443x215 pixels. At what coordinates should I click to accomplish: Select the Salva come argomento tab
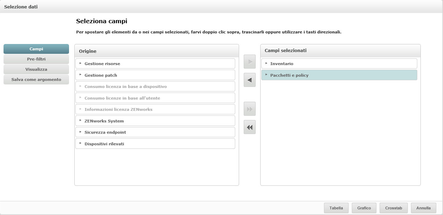[x=36, y=80]
